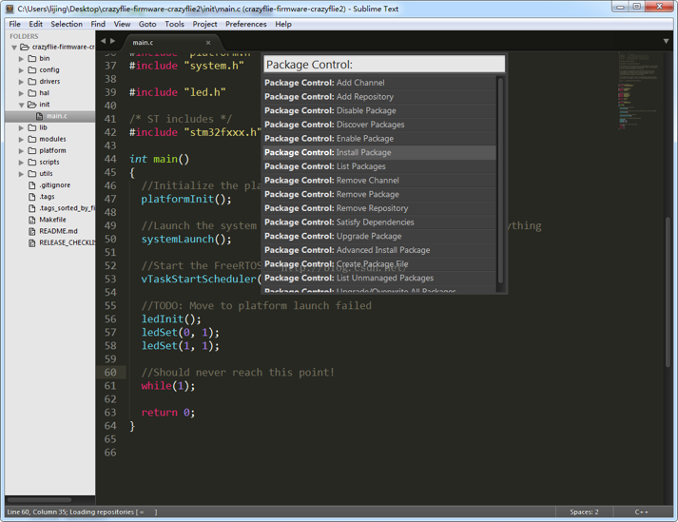Screen dimensions: 678x522
Task: Expand the scripts folder arrow
Action: tap(21, 163)
